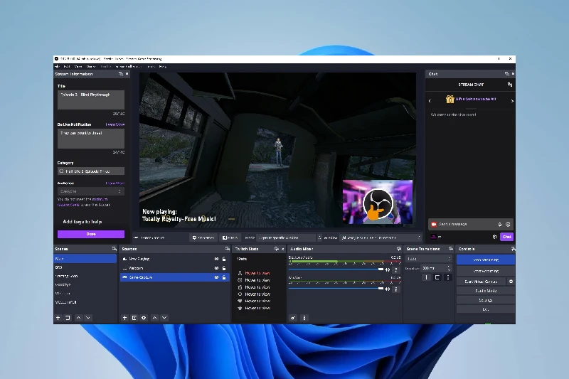Click the purple Chat send button
This screenshot has height=379, width=569.
[x=506, y=237]
